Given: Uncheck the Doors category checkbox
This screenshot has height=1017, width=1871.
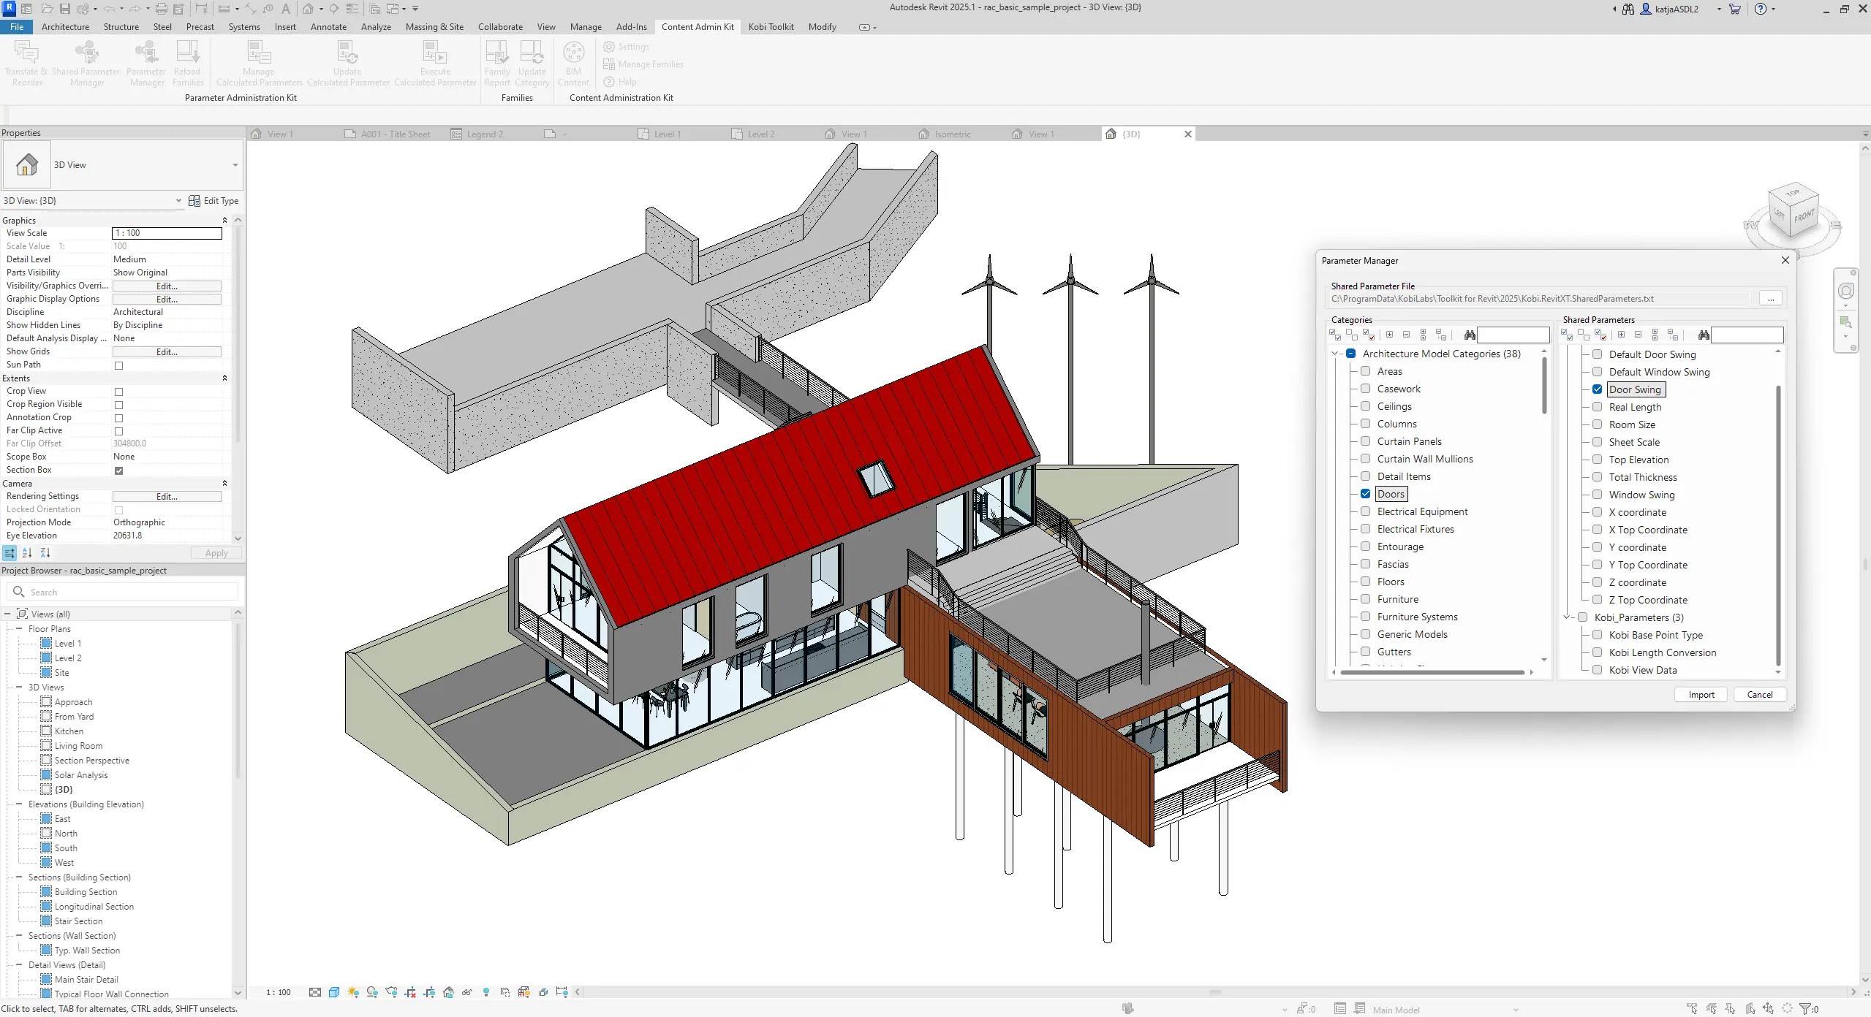Looking at the screenshot, I should click(1365, 494).
